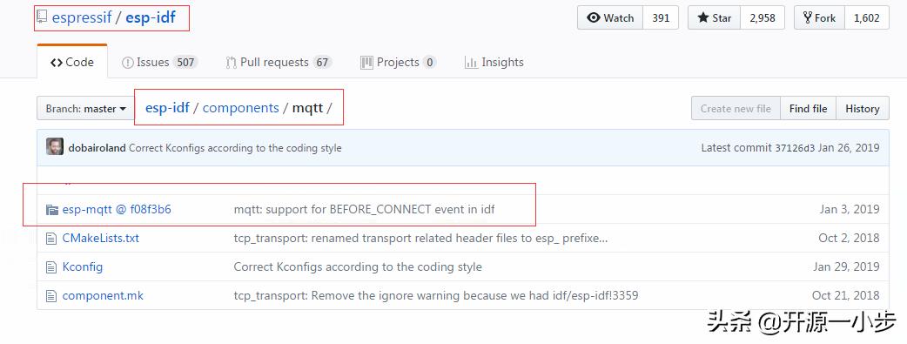Click the file icon beside Kconfig
The height and width of the screenshot is (344, 907).
pyautogui.click(x=52, y=267)
